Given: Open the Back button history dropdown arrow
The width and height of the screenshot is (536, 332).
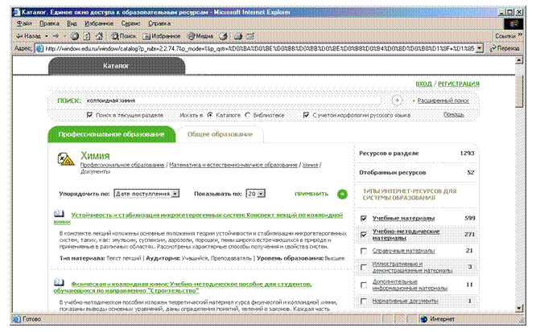Looking at the screenshot, I should pyautogui.click(x=47, y=36).
